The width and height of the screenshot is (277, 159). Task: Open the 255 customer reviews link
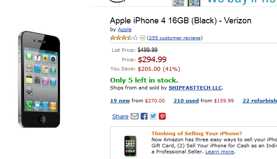click(175, 38)
